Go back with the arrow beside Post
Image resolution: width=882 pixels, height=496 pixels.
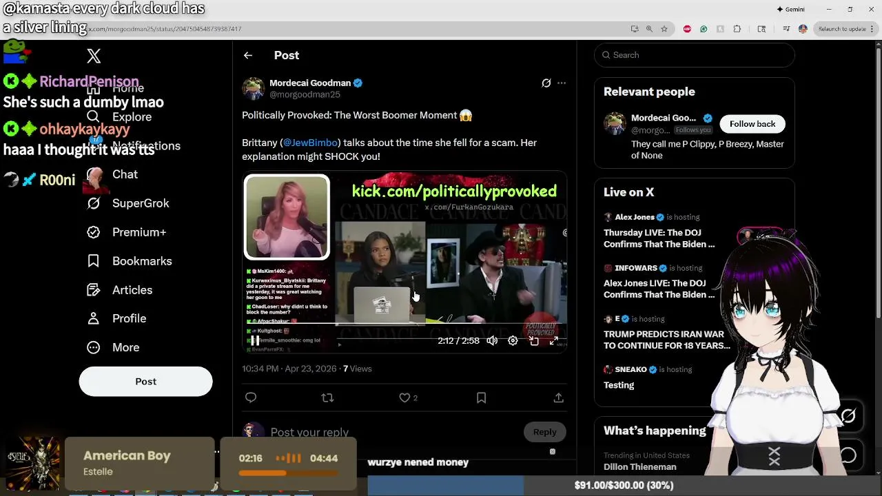click(x=248, y=55)
